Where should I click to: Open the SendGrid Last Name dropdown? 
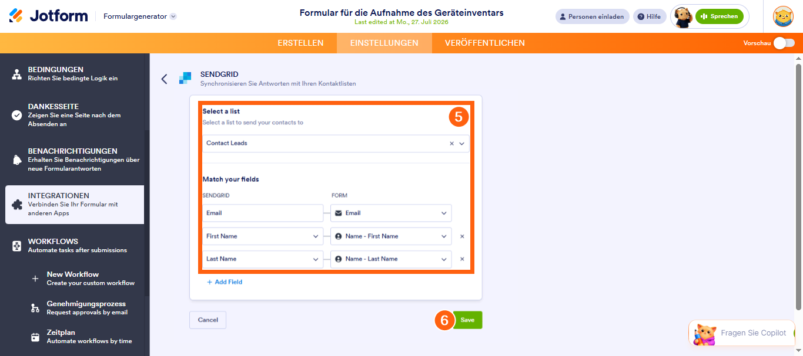[x=263, y=259]
